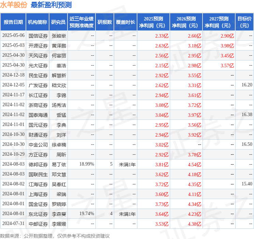Select the 报告日期 column header

pyautogui.click(x=13, y=22)
